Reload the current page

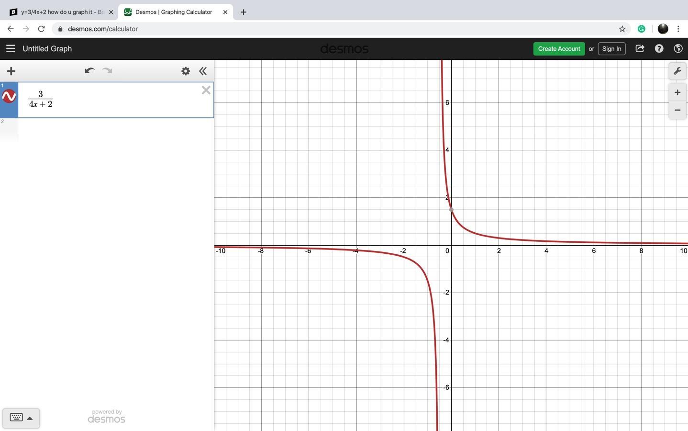41,29
